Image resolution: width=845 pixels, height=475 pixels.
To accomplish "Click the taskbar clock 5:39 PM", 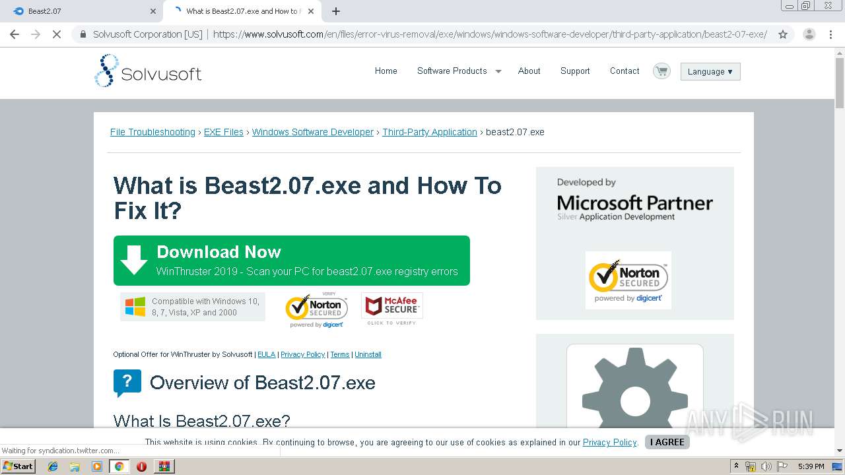I will pyautogui.click(x=811, y=466).
